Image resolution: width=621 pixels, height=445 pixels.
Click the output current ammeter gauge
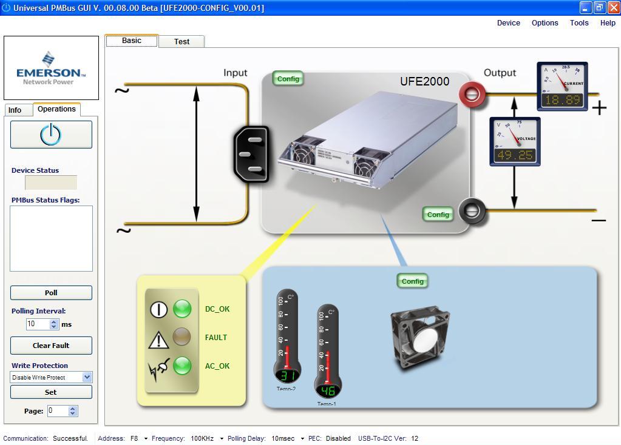[x=562, y=86]
